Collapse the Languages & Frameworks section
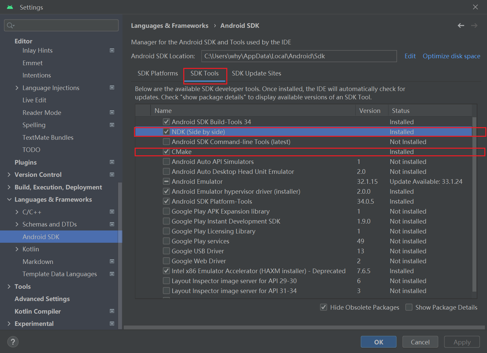Image resolution: width=487 pixels, height=353 pixels. (x=9, y=199)
